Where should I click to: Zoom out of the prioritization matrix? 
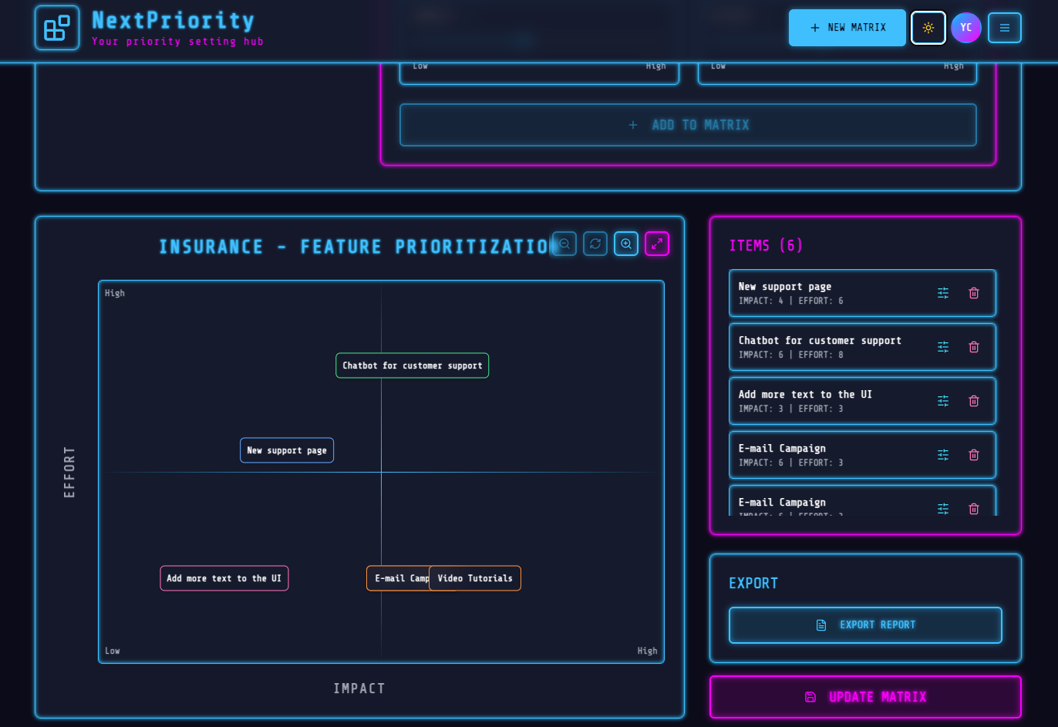point(564,244)
